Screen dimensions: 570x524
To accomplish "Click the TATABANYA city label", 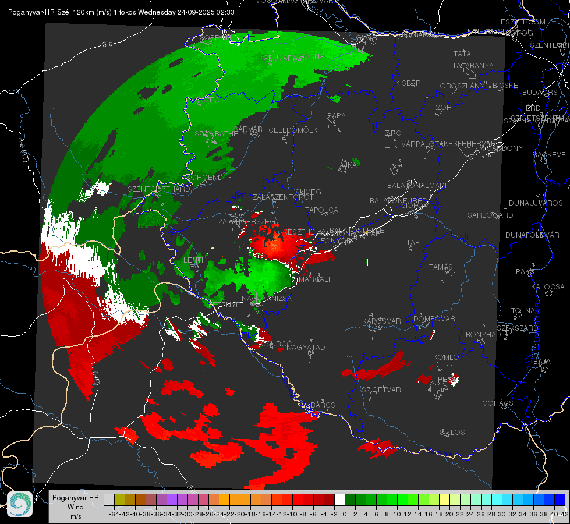I will (473, 65).
